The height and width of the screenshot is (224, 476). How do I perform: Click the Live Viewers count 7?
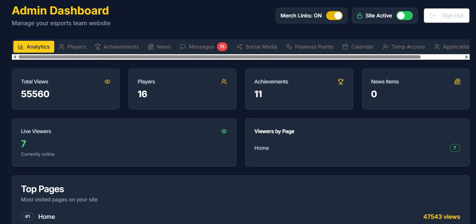tap(23, 144)
